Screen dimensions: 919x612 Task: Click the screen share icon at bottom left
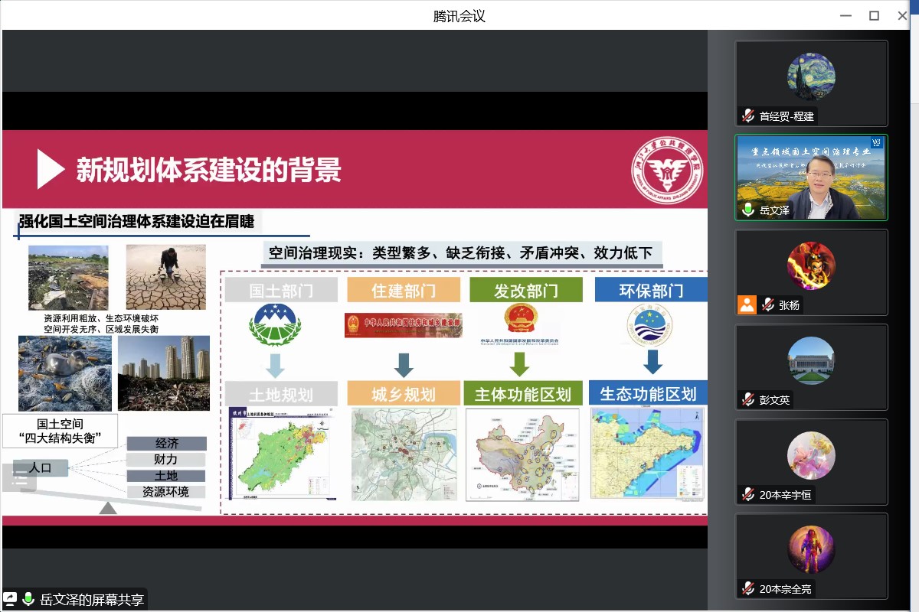tap(11, 599)
